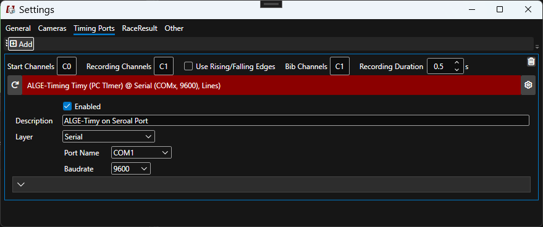Click the Start Channels C0 box
The width and height of the screenshot is (543, 227).
pos(67,67)
